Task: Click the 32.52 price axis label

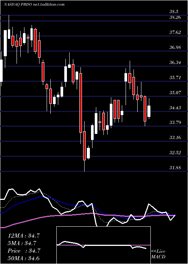Action: pos(175,152)
